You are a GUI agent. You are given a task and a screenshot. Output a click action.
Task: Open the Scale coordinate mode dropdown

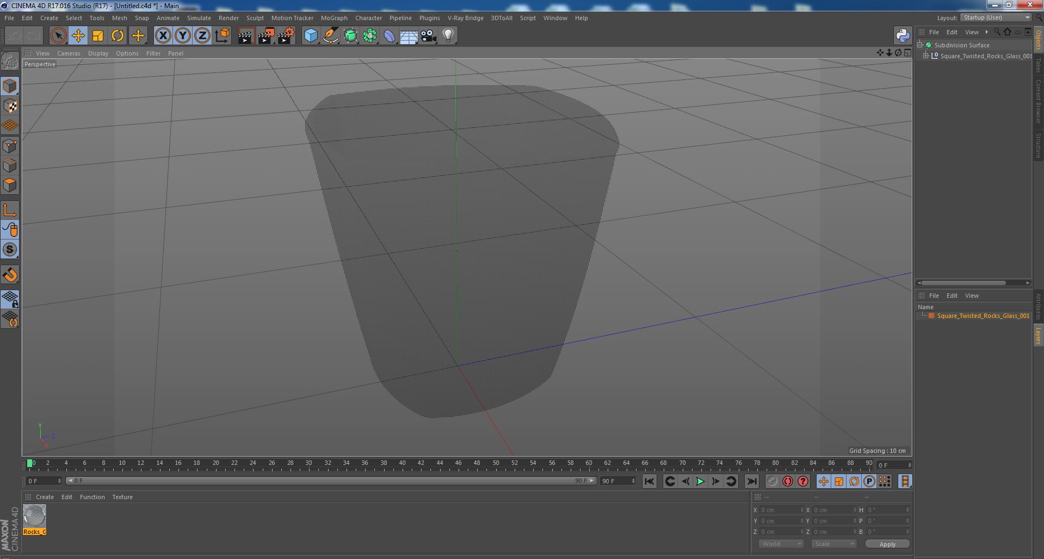pos(834,544)
